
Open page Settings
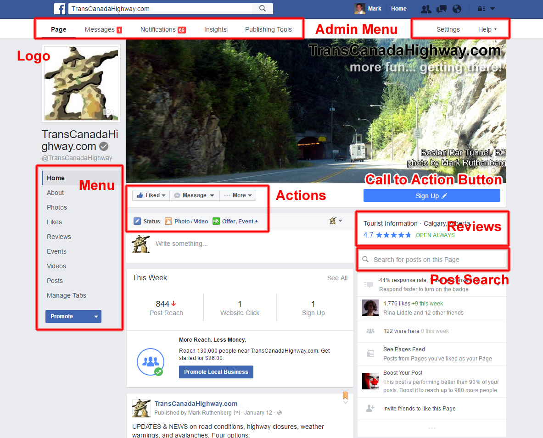tap(448, 29)
